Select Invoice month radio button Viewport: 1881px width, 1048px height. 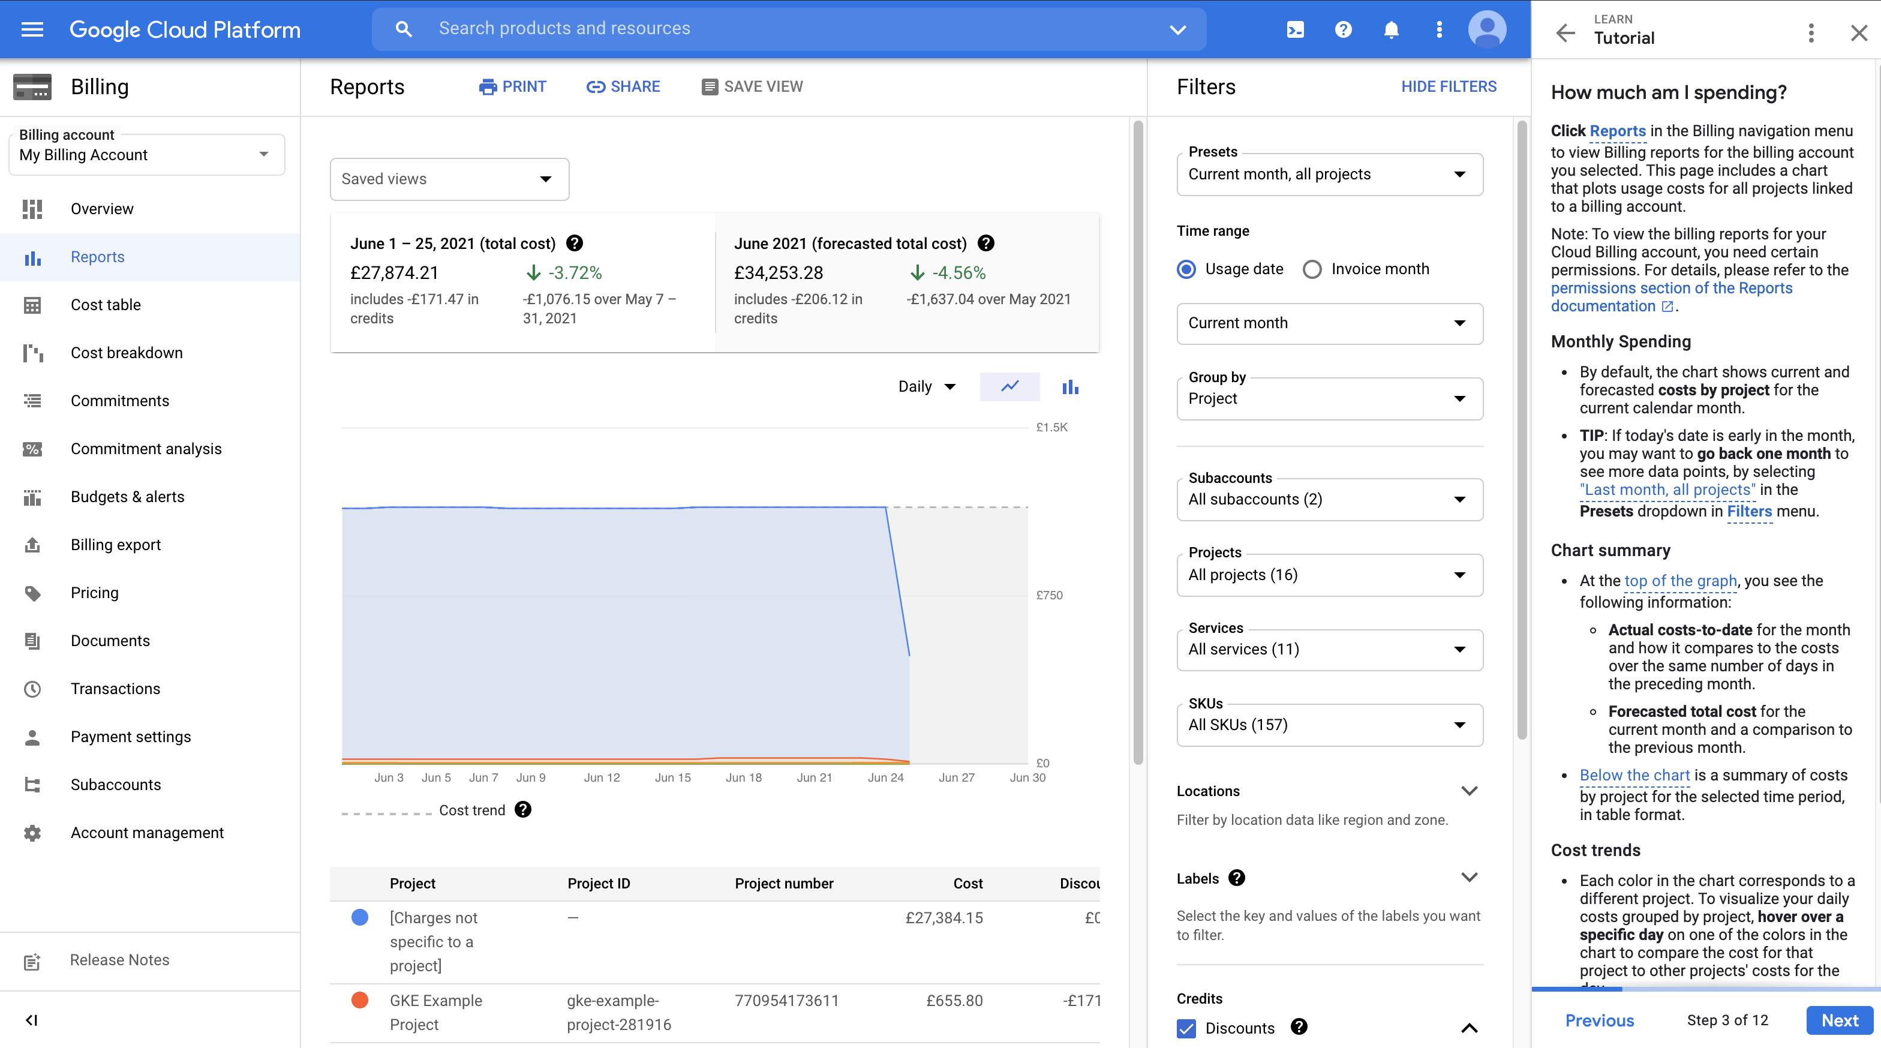tap(1312, 269)
